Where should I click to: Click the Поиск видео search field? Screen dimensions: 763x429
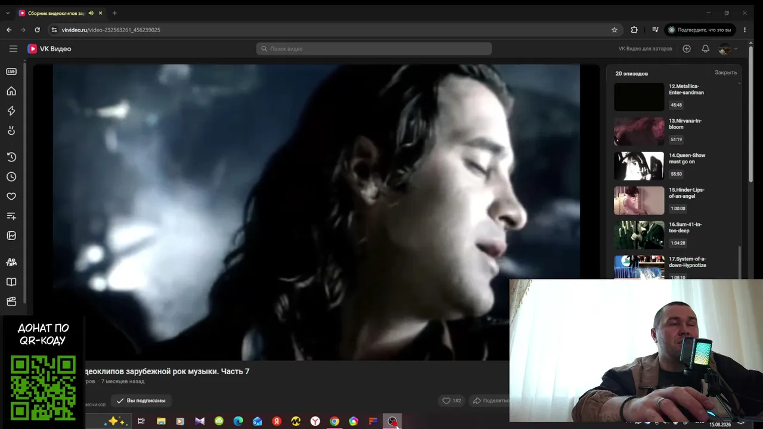[x=374, y=49]
